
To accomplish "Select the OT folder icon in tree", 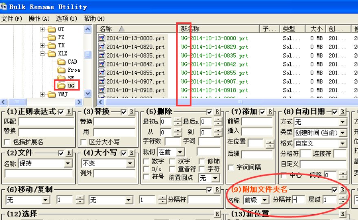I will (x=52, y=29).
